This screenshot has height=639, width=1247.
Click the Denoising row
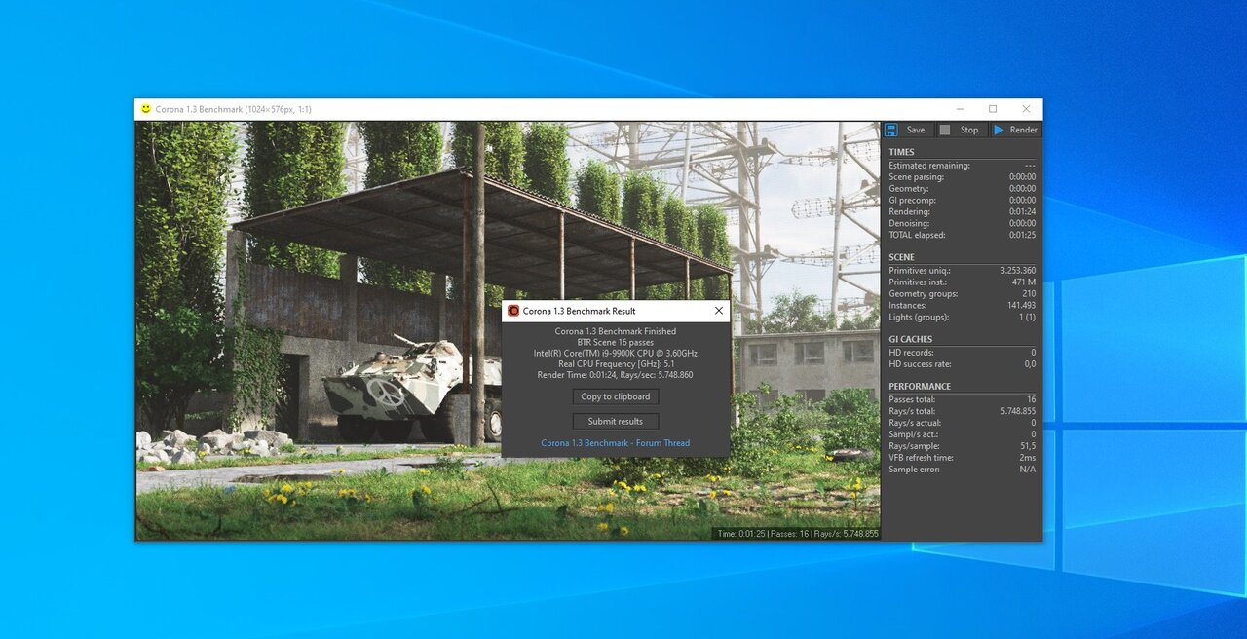pyautogui.click(x=962, y=224)
